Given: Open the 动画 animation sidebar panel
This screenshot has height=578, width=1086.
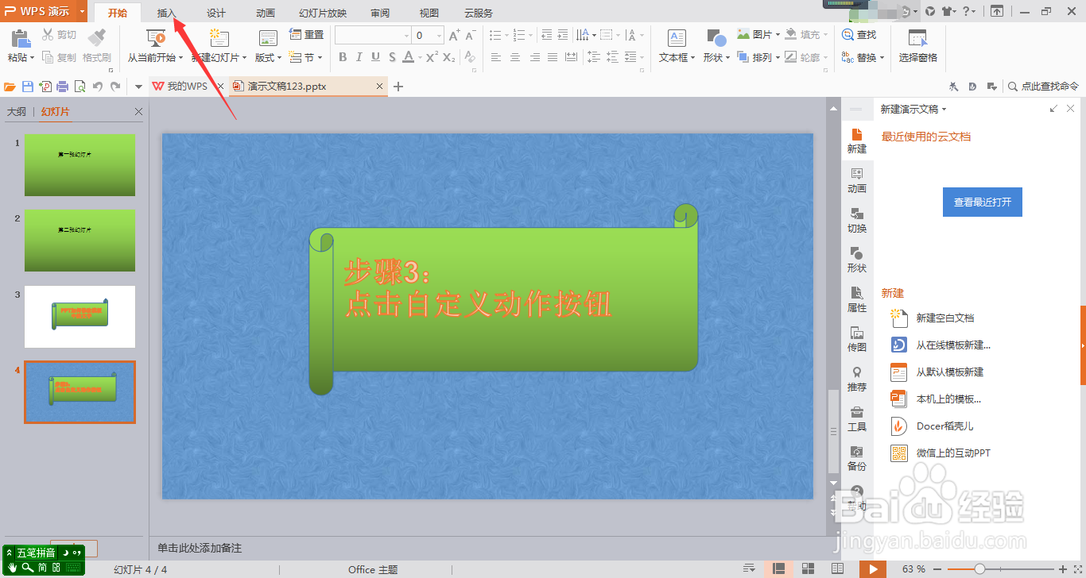Looking at the screenshot, I should (857, 180).
